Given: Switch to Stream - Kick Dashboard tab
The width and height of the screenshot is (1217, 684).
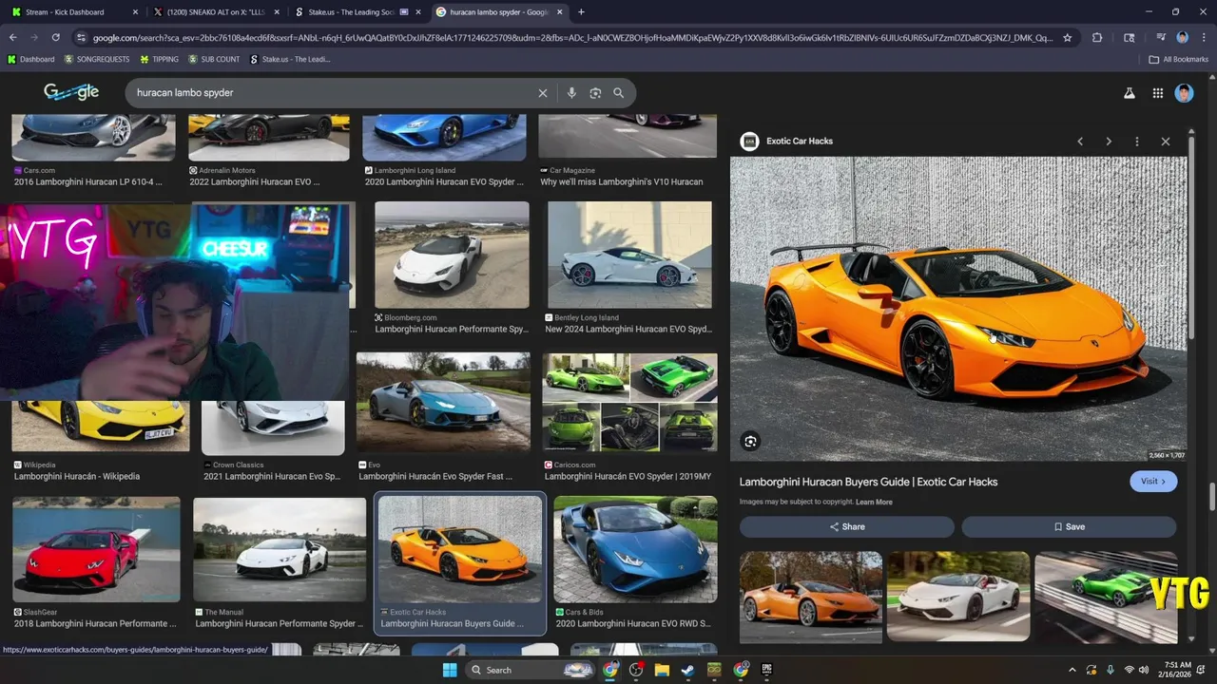Looking at the screenshot, I should pyautogui.click(x=72, y=12).
